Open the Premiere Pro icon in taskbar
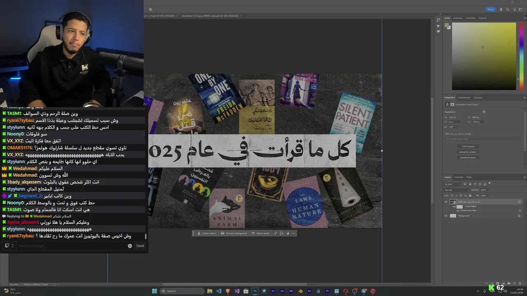The width and height of the screenshot is (527, 296). (x=328, y=291)
